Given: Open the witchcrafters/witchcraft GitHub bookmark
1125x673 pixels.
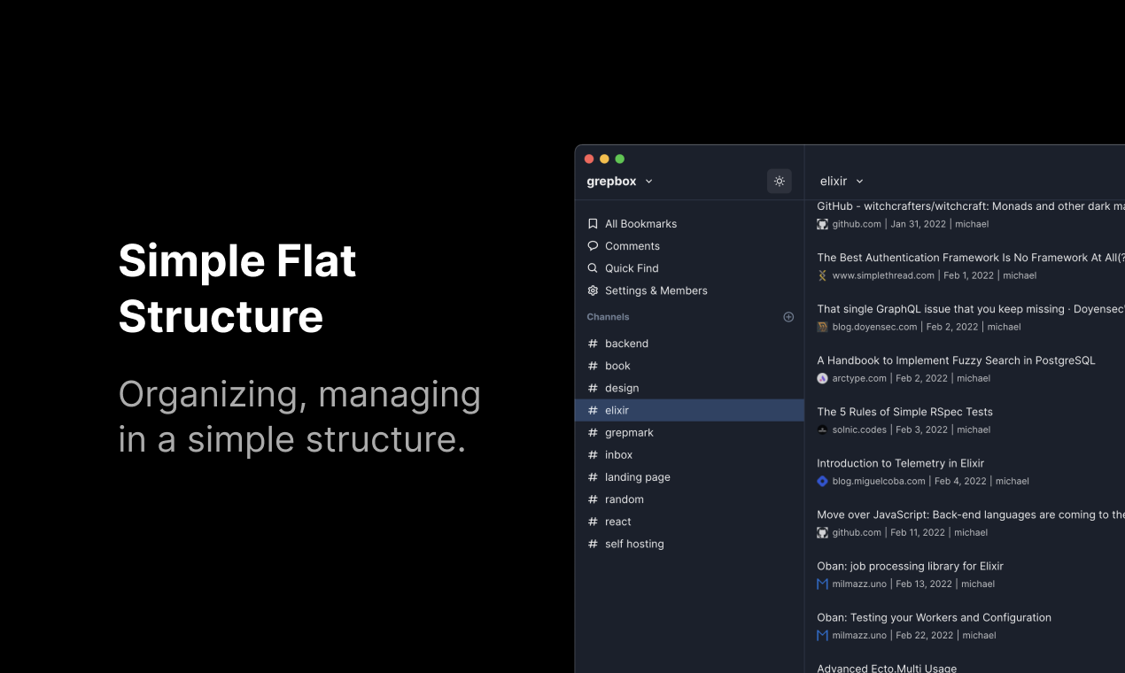Looking at the screenshot, I should [x=971, y=206].
